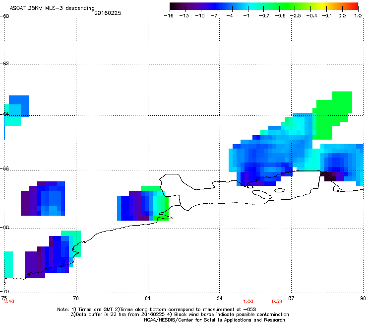This screenshot has width=367, height=323.
Task: Click the 0.0 label on the color scale
Action: pyautogui.click(x=342, y=16)
